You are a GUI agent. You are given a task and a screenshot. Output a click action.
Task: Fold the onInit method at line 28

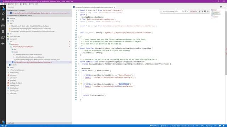79,71
